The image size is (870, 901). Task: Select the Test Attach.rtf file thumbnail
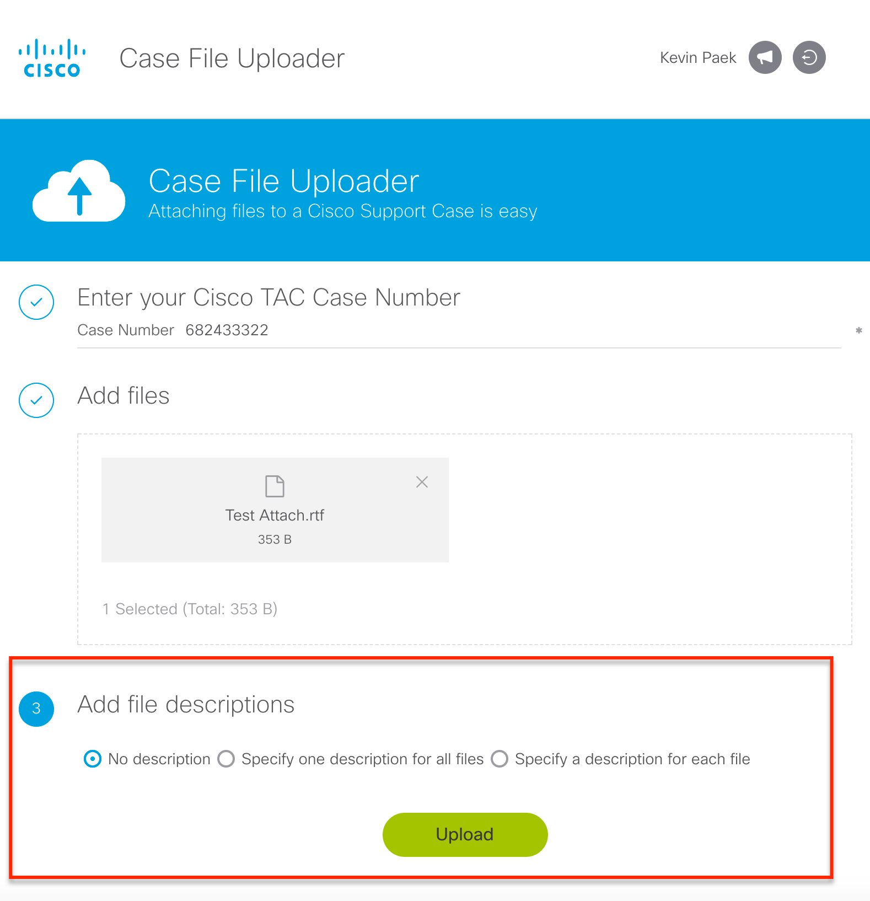274,510
